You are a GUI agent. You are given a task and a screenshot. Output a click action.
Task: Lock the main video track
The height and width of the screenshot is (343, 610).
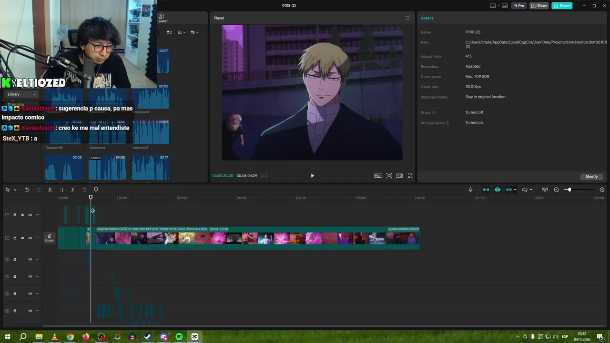(x=15, y=238)
